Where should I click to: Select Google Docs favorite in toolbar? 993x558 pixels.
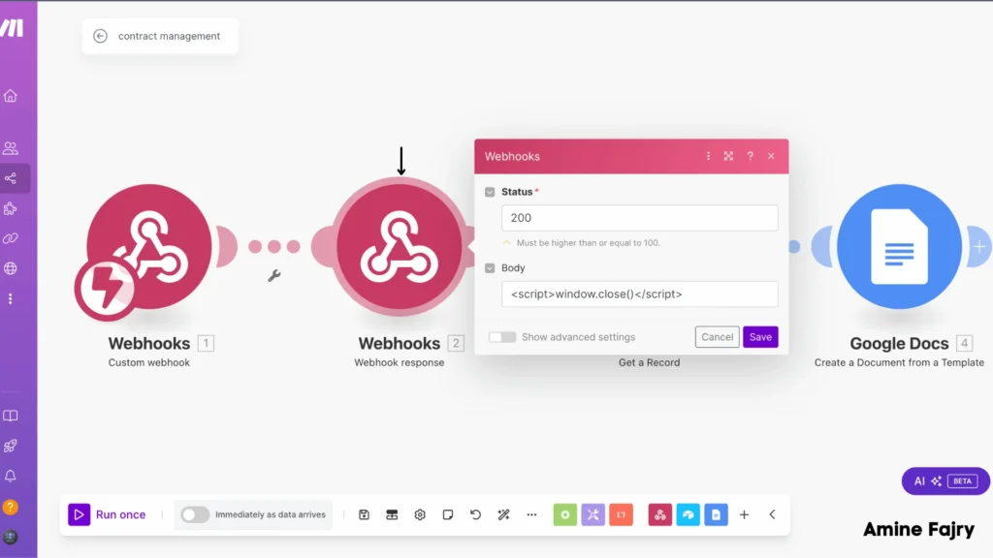click(716, 514)
